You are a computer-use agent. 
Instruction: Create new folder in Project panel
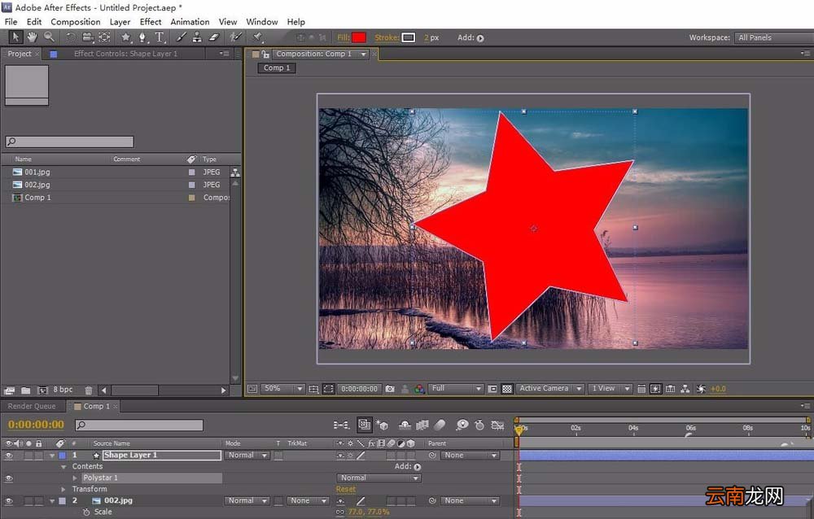(26, 390)
